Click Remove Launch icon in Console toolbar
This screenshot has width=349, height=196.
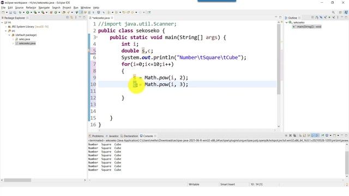[x=291, y=136]
